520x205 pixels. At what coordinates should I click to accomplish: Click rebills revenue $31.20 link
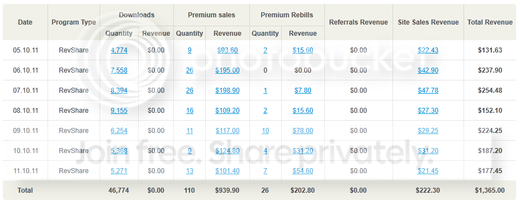(x=303, y=151)
